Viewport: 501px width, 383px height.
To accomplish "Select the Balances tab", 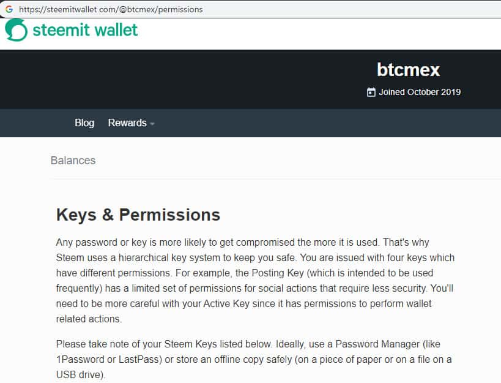I will pyautogui.click(x=73, y=161).
